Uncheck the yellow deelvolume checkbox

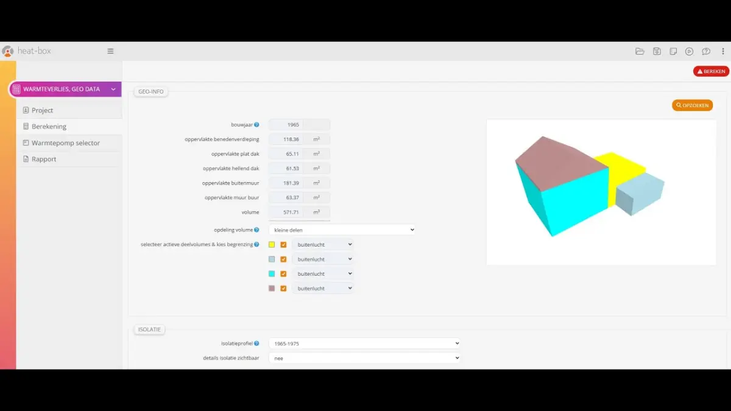(x=283, y=245)
